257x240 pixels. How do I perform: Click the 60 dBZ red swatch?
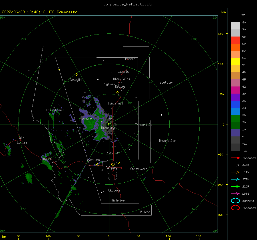[x=235, y=40]
